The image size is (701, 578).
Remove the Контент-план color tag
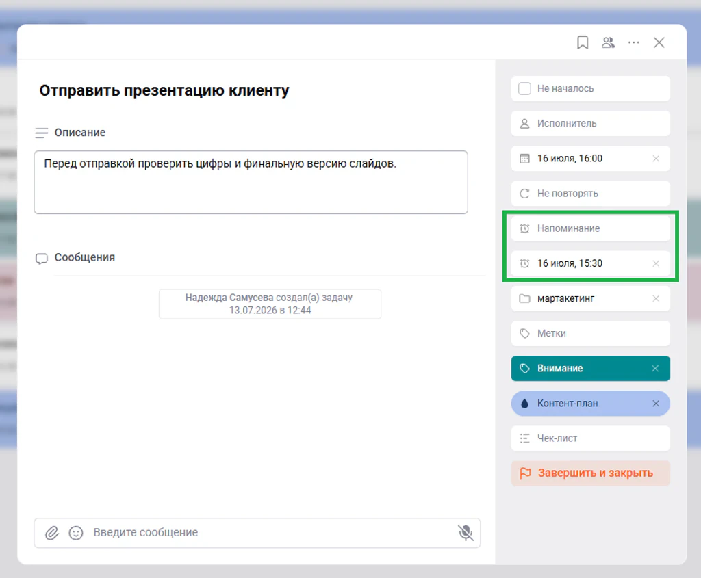(656, 404)
